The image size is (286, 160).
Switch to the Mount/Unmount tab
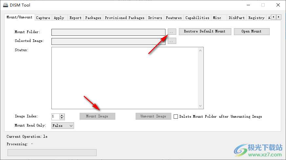(20, 17)
